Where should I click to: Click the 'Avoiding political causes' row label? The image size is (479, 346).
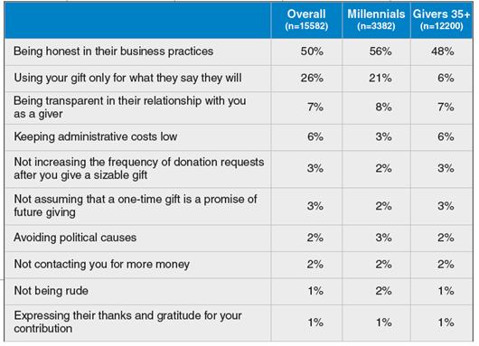tap(75, 238)
